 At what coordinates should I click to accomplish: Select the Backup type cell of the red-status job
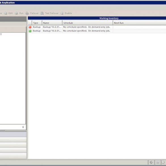point(37,27)
